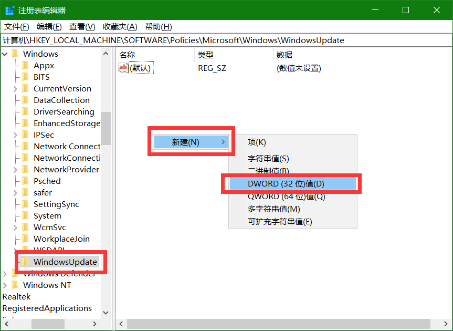Expand the IPSec key
Screen dimensions: 453x331
(x=15, y=135)
